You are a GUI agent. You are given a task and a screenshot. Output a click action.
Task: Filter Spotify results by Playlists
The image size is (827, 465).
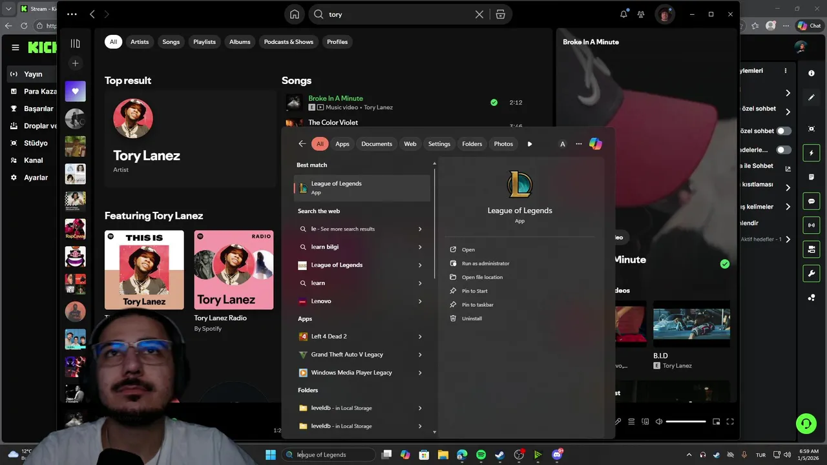(204, 42)
